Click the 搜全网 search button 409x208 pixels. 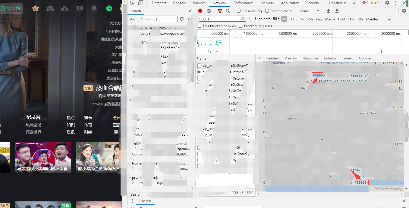pos(11,8)
